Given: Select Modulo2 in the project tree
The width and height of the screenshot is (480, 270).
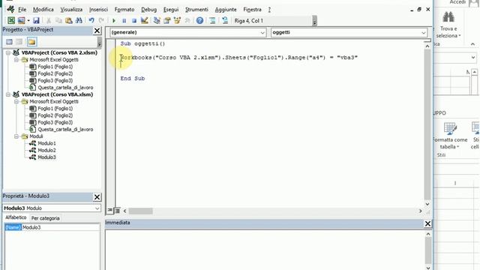Looking at the screenshot, I should tap(46, 150).
